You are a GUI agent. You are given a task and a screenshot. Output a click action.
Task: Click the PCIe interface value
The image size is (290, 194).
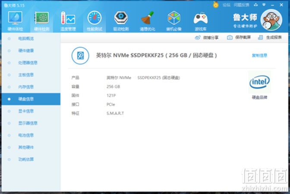click(110, 104)
